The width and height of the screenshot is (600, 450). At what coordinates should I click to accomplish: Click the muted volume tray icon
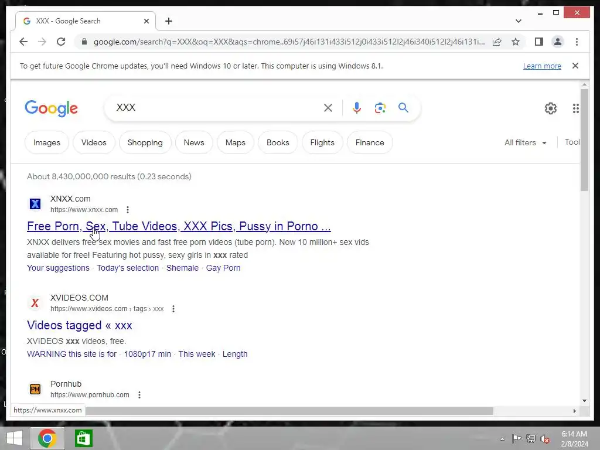tap(545, 439)
